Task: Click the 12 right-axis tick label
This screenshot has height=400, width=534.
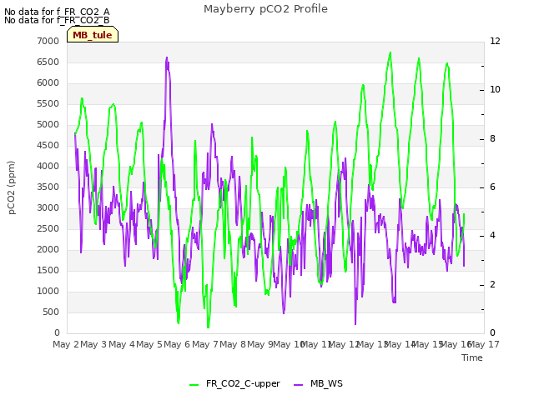Action: pyautogui.click(x=495, y=41)
